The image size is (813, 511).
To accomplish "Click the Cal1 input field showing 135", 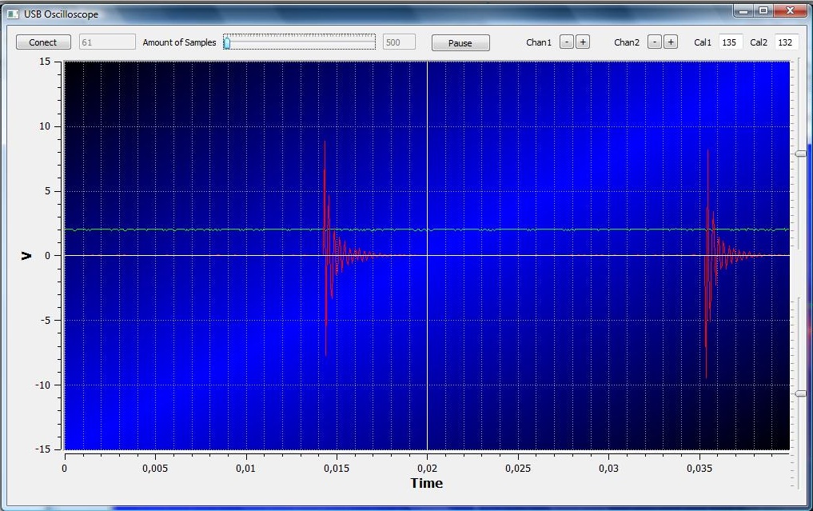I will pos(731,42).
